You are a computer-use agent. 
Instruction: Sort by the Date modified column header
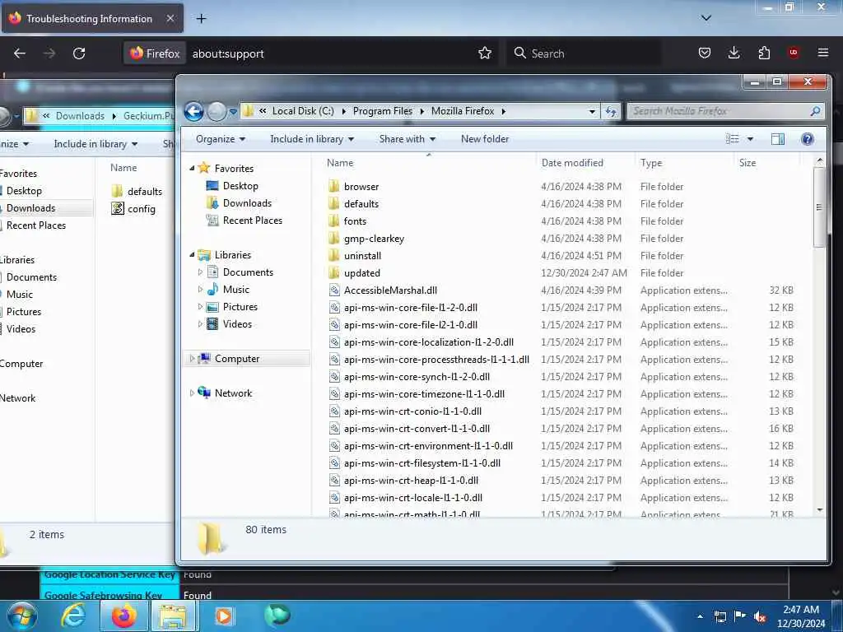pos(585,163)
